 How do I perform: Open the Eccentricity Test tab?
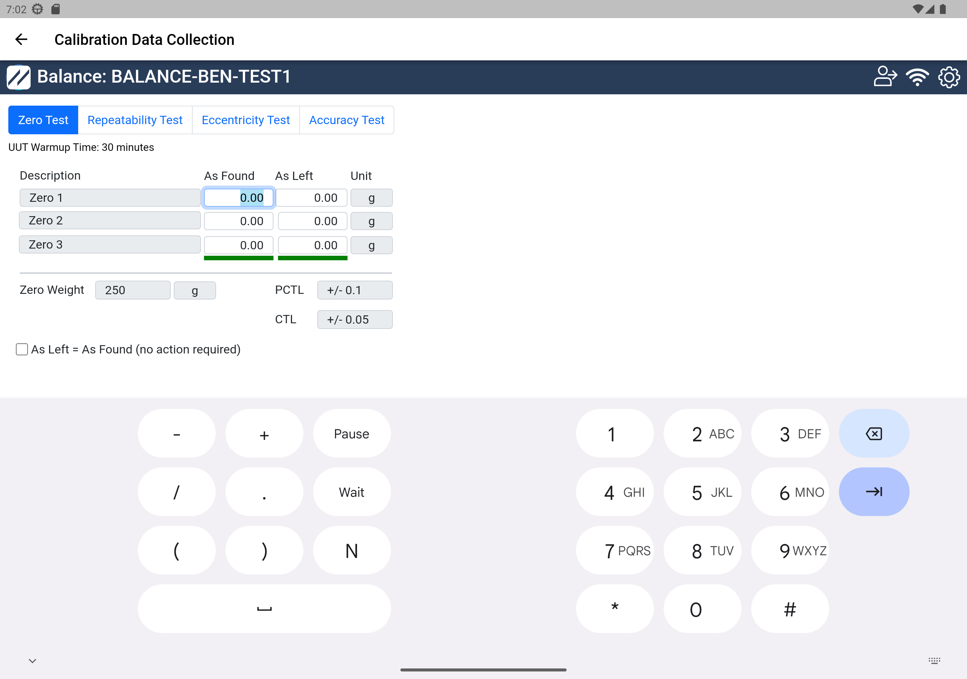click(x=246, y=120)
